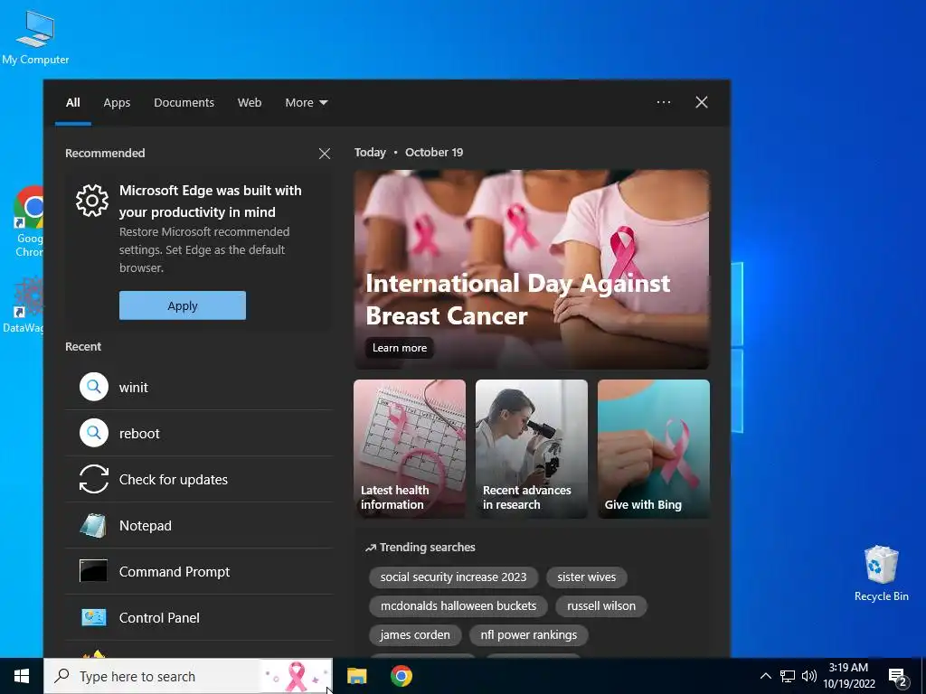
Task: Open the network status tray icon
Action: [x=788, y=676]
